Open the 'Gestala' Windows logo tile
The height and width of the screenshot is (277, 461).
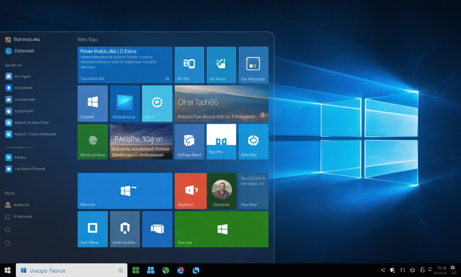coord(93,104)
